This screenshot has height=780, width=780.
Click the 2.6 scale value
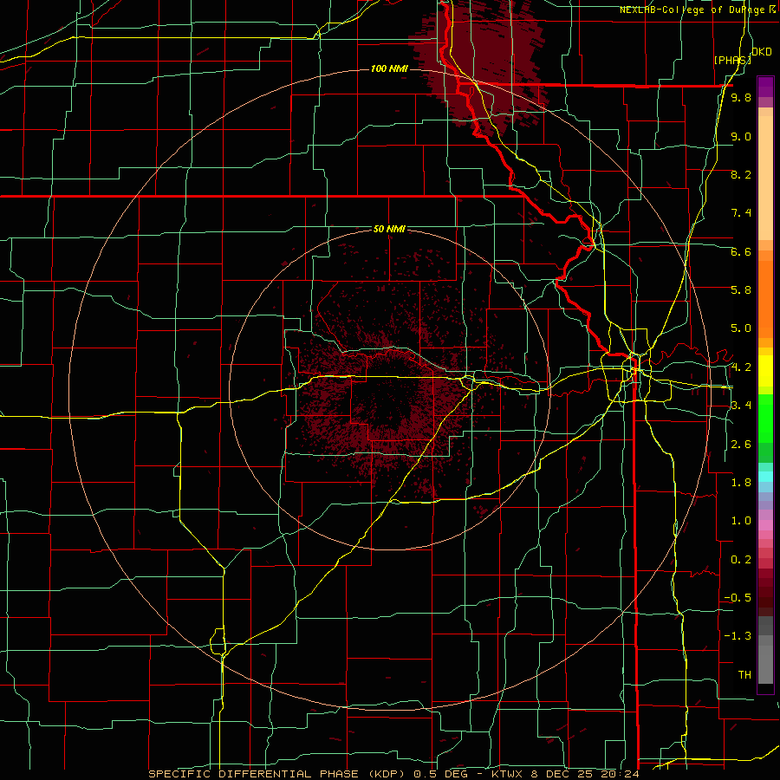pyautogui.click(x=741, y=445)
